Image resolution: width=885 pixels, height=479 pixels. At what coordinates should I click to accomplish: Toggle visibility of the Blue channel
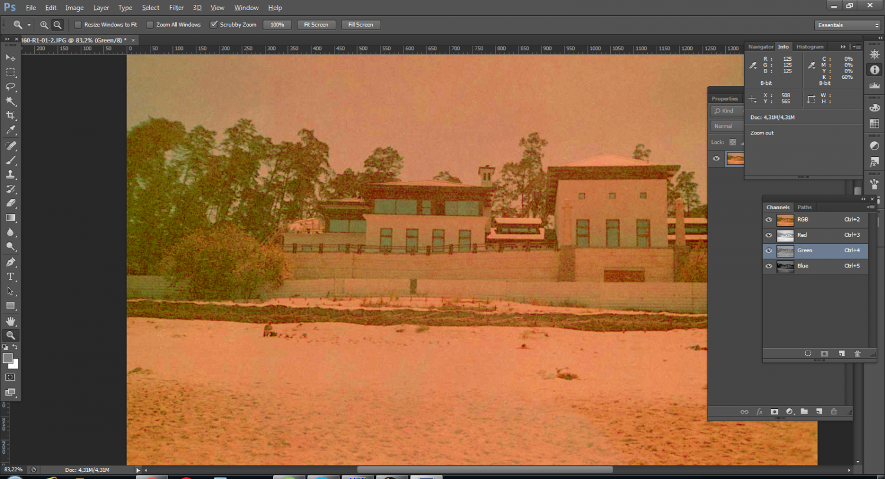pos(769,266)
